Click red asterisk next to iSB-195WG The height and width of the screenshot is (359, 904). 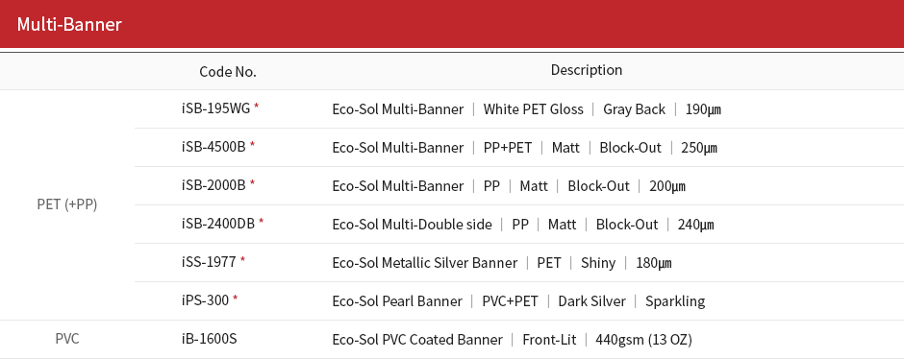click(257, 107)
